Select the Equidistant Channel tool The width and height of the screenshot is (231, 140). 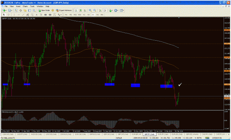(x=28, y=14)
